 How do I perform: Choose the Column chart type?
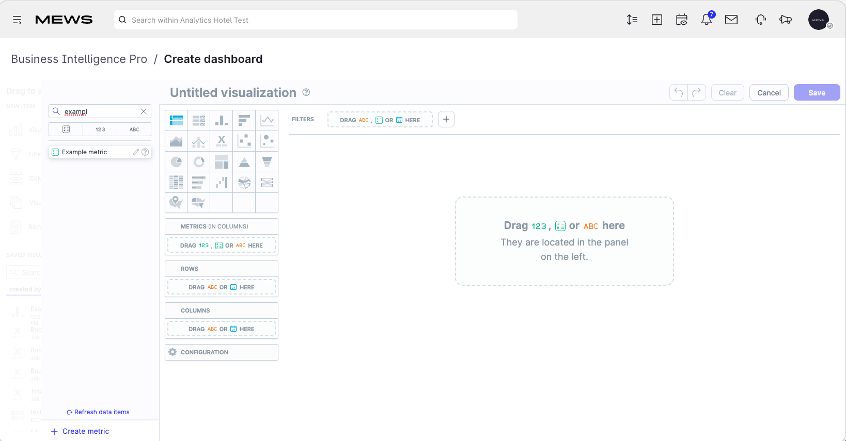(222, 121)
